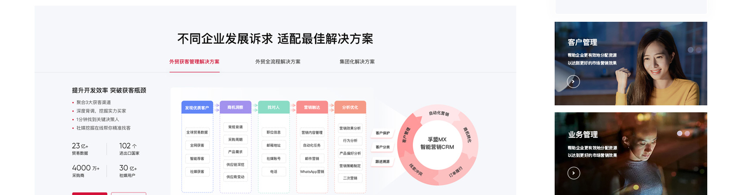The height and width of the screenshot is (195, 750).
Task: Click the 邮箱地址 box
Action: pyautogui.click(x=274, y=145)
